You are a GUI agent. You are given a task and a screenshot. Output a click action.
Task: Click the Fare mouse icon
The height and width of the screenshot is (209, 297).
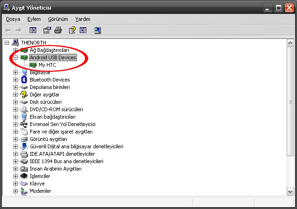click(x=24, y=132)
